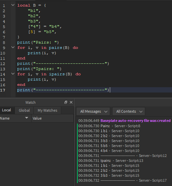Click the Ipairs: output log entry
Image resolution: width=172 pixels, height=186 pixels.
(x=111, y=161)
